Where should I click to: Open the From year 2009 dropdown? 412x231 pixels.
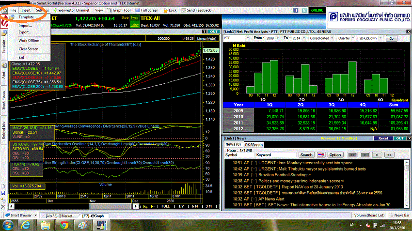(277, 38)
